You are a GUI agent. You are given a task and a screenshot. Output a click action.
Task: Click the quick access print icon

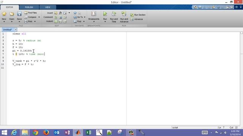[x=227, y=7]
